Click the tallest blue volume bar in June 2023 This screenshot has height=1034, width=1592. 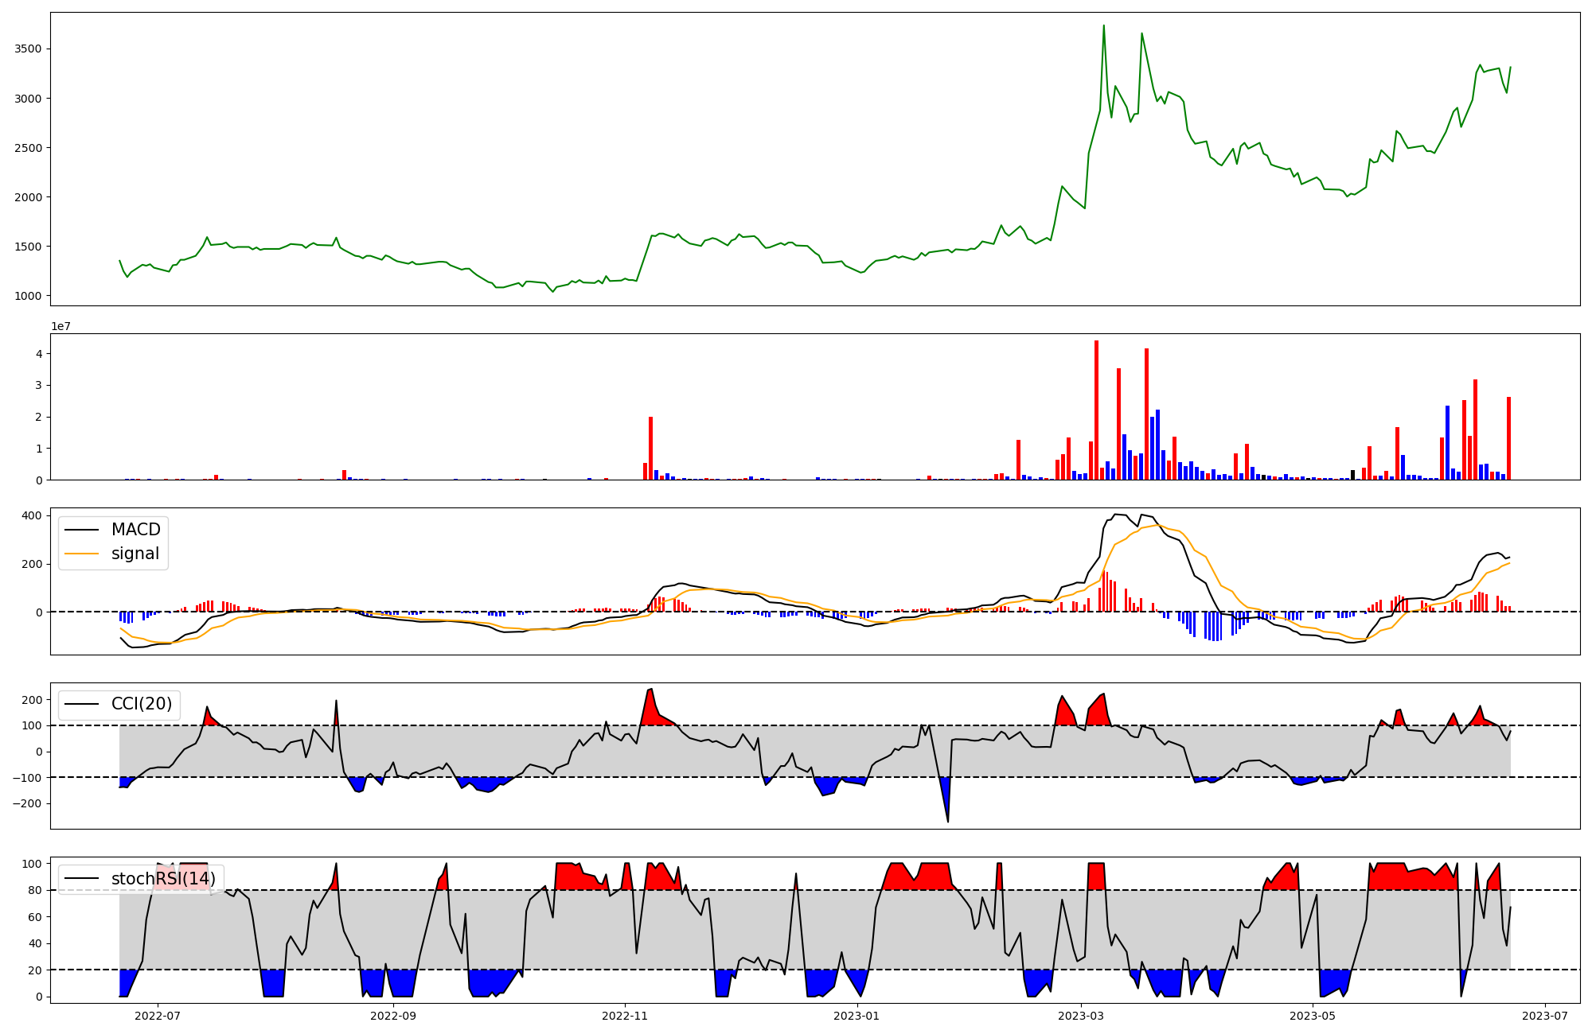click(x=1447, y=442)
